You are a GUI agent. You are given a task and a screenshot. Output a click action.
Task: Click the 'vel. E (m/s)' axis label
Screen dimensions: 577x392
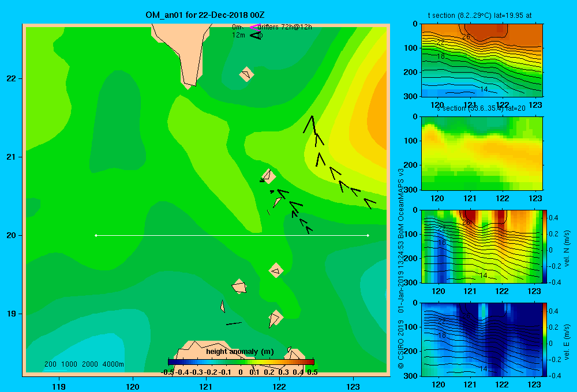[x=567, y=342]
